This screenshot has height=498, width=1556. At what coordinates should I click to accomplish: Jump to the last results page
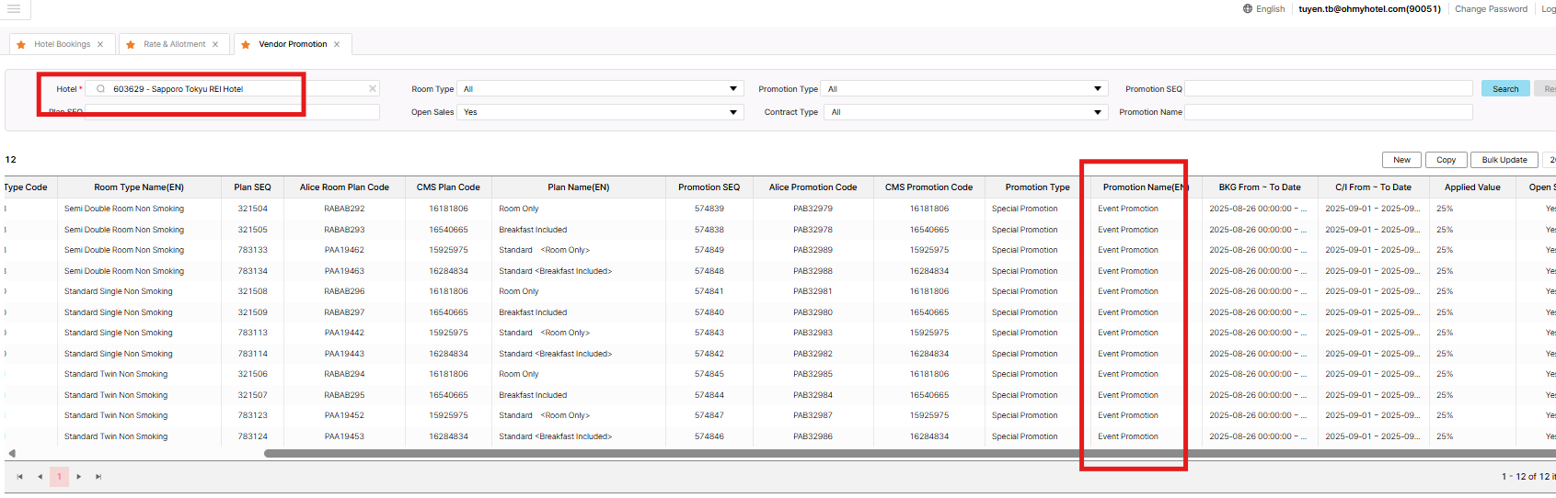tap(98, 477)
